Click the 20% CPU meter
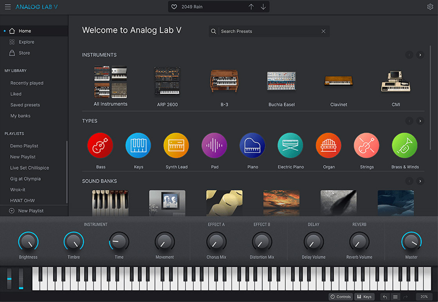 click(x=424, y=297)
